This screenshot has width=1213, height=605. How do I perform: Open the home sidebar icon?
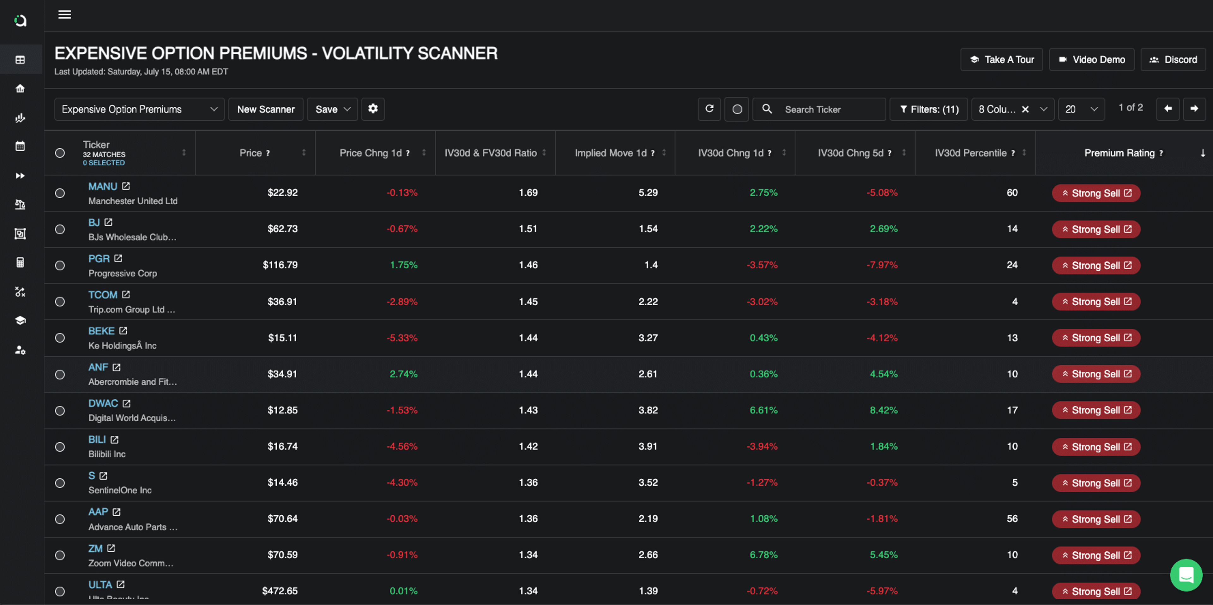click(x=20, y=88)
